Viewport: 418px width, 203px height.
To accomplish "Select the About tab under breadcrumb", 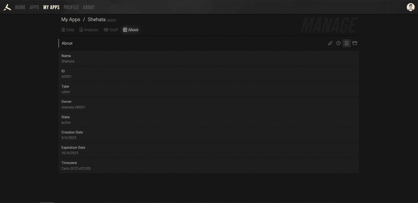I will (131, 30).
